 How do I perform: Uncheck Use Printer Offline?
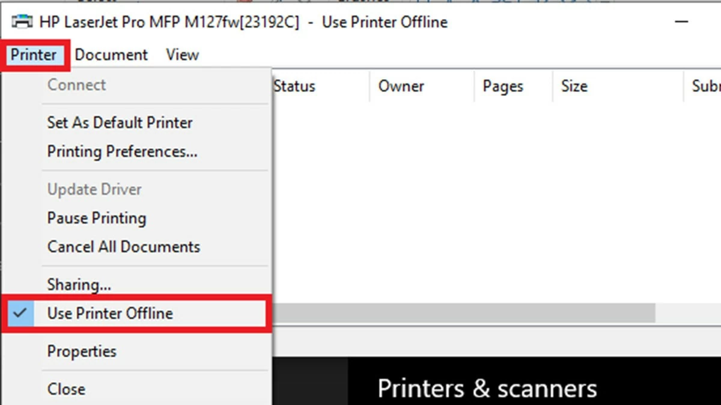[111, 313]
